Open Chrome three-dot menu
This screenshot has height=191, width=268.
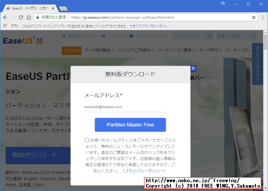tap(262, 18)
